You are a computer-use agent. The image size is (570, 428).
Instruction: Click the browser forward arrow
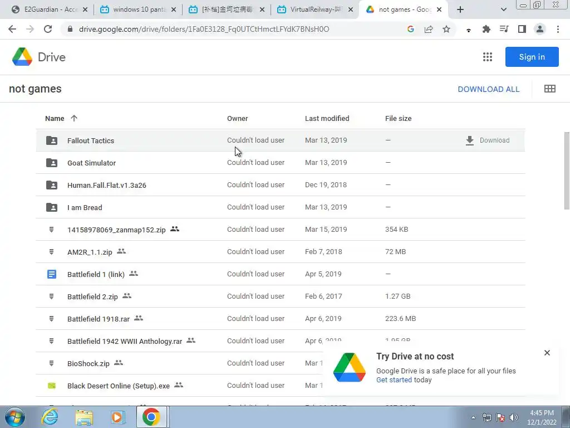(x=30, y=29)
